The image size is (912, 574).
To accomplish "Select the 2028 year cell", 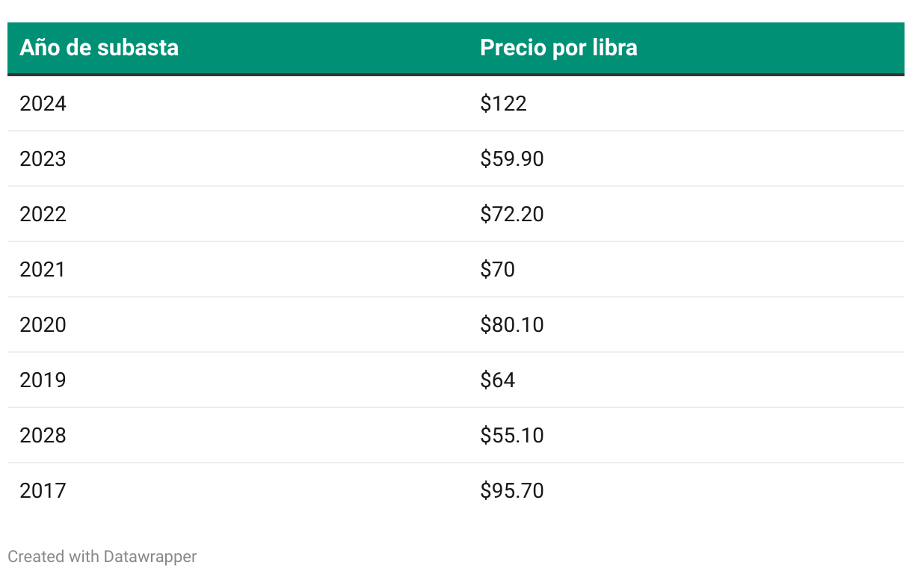I will pyautogui.click(x=43, y=435).
